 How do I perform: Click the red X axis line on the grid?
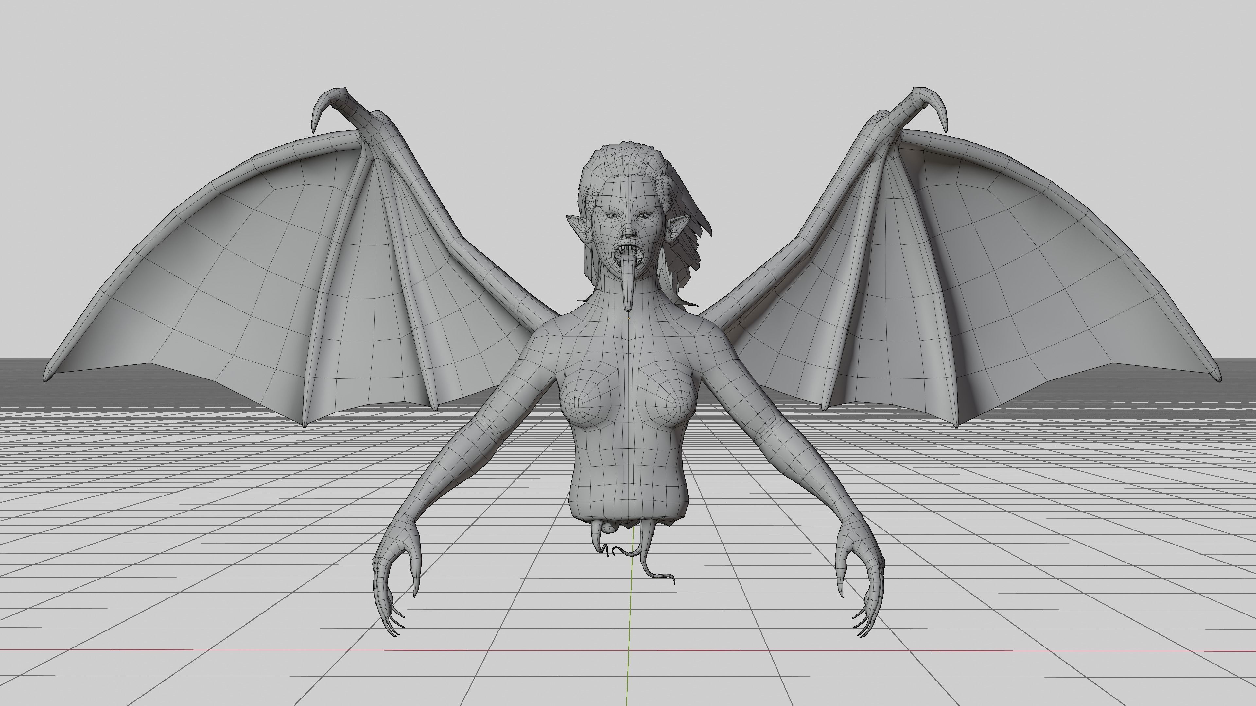[x=628, y=650]
